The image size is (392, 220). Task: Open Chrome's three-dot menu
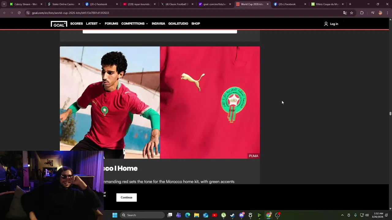388,13
